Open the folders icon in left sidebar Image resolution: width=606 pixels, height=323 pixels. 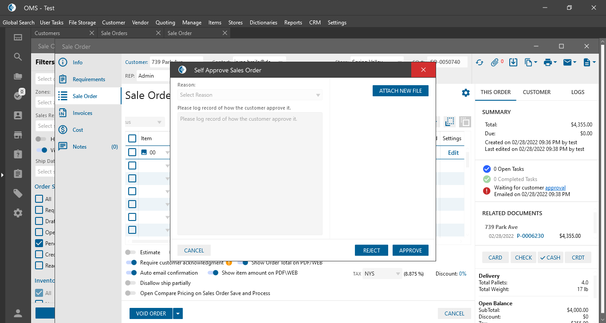[x=18, y=76]
